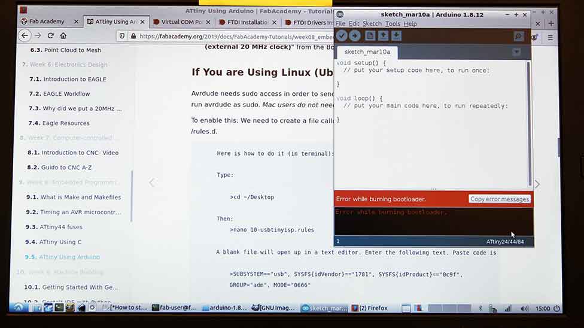Create a new sketch with the New icon
The width and height of the screenshot is (584, 328).
tap(370, 36)
